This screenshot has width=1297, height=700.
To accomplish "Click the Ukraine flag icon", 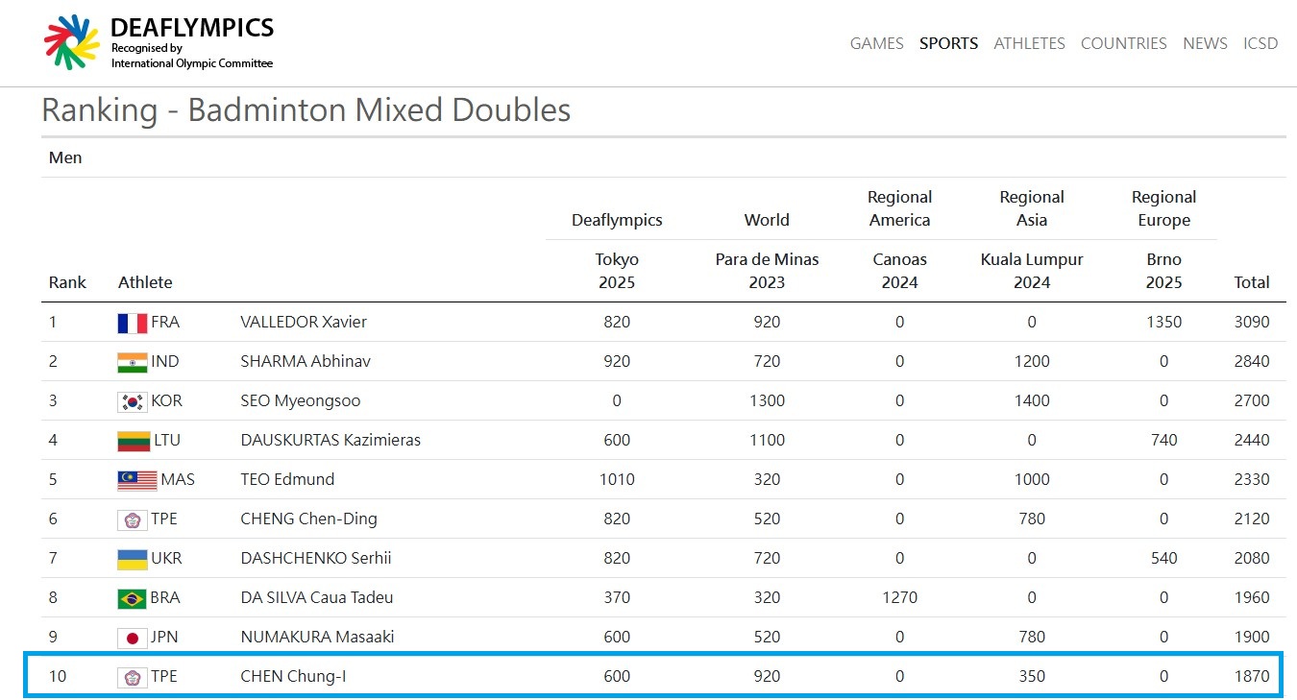I will coord(132,559).
